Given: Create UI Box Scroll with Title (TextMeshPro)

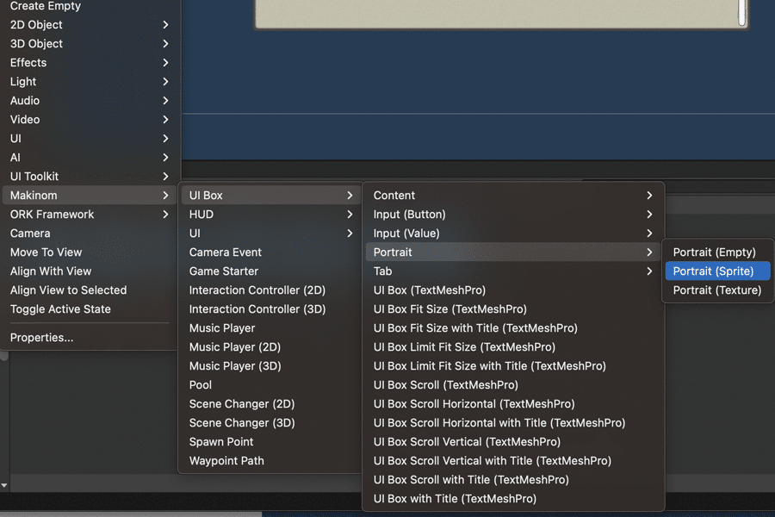Looking at the screenshot, I should (x=513, y=480).
